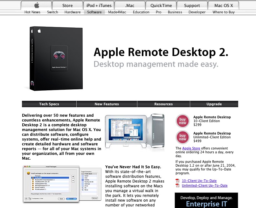Open the Support tab

pos(192,5)
